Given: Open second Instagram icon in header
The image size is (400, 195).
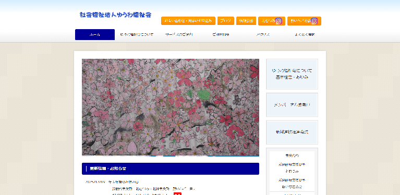Looking at the screenshot, I should tap(314, 21).
